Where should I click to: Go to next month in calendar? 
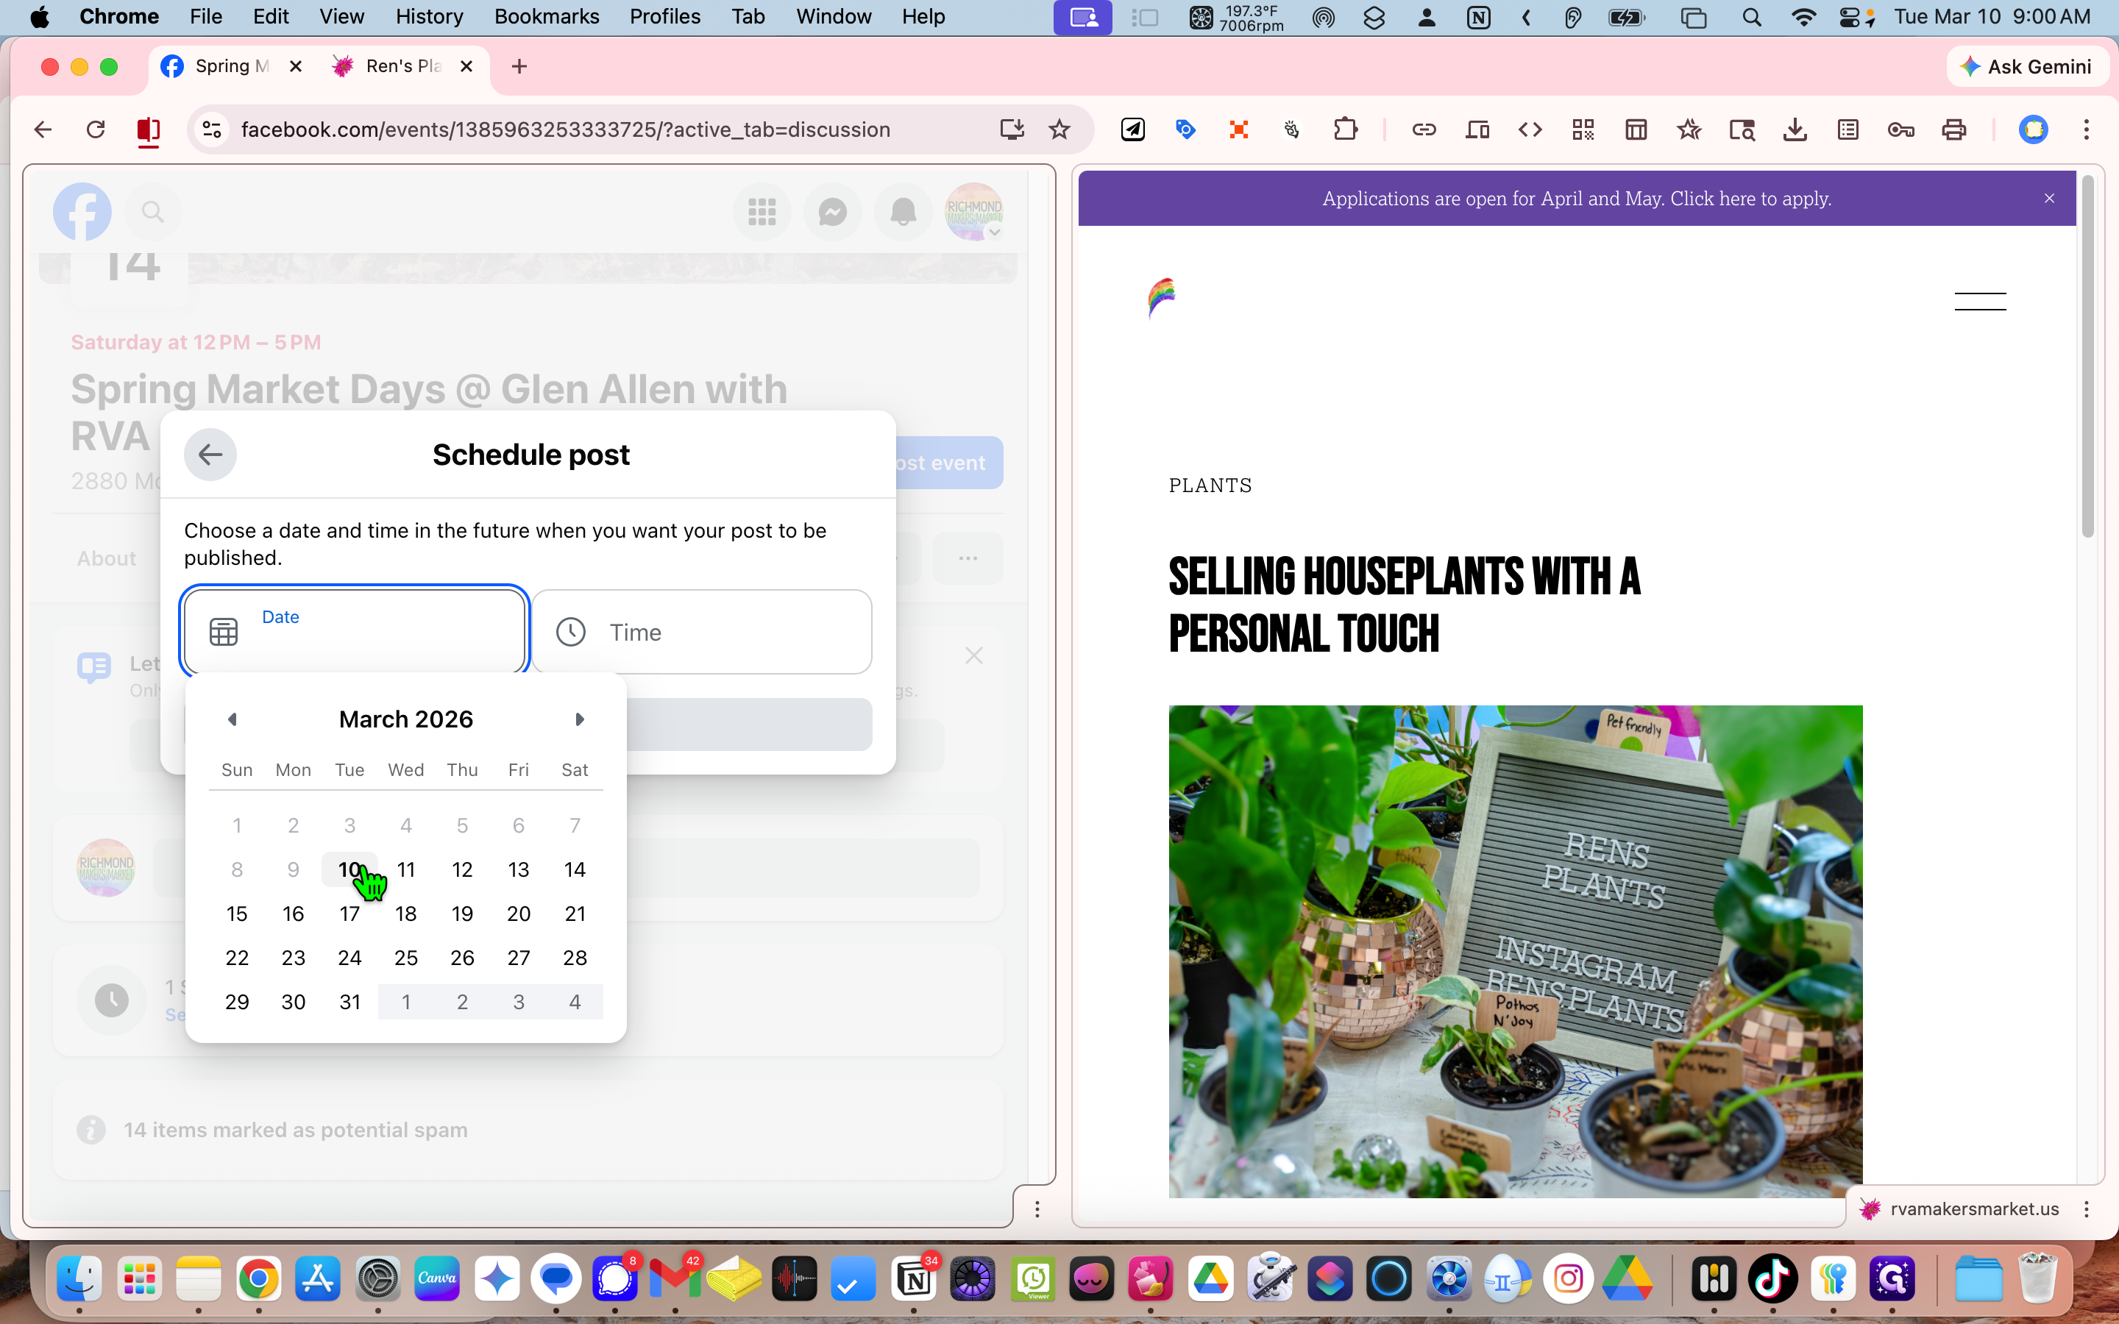(579, 719)
